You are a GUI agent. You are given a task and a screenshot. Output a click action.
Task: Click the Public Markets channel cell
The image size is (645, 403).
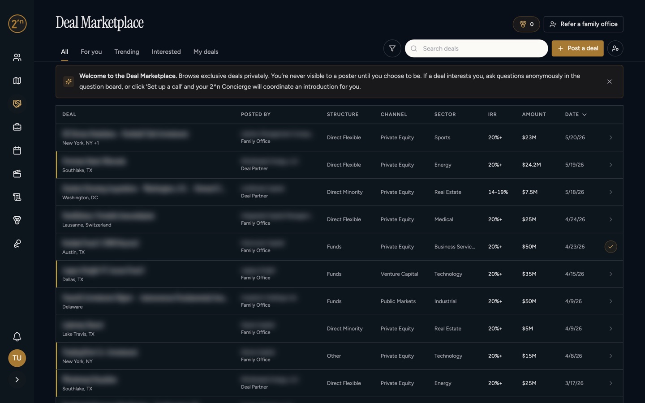(398, 301)
